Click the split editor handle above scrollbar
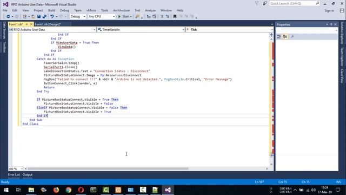Image resolution: width=346 pixels, height=195 pixels. (271, 35)
